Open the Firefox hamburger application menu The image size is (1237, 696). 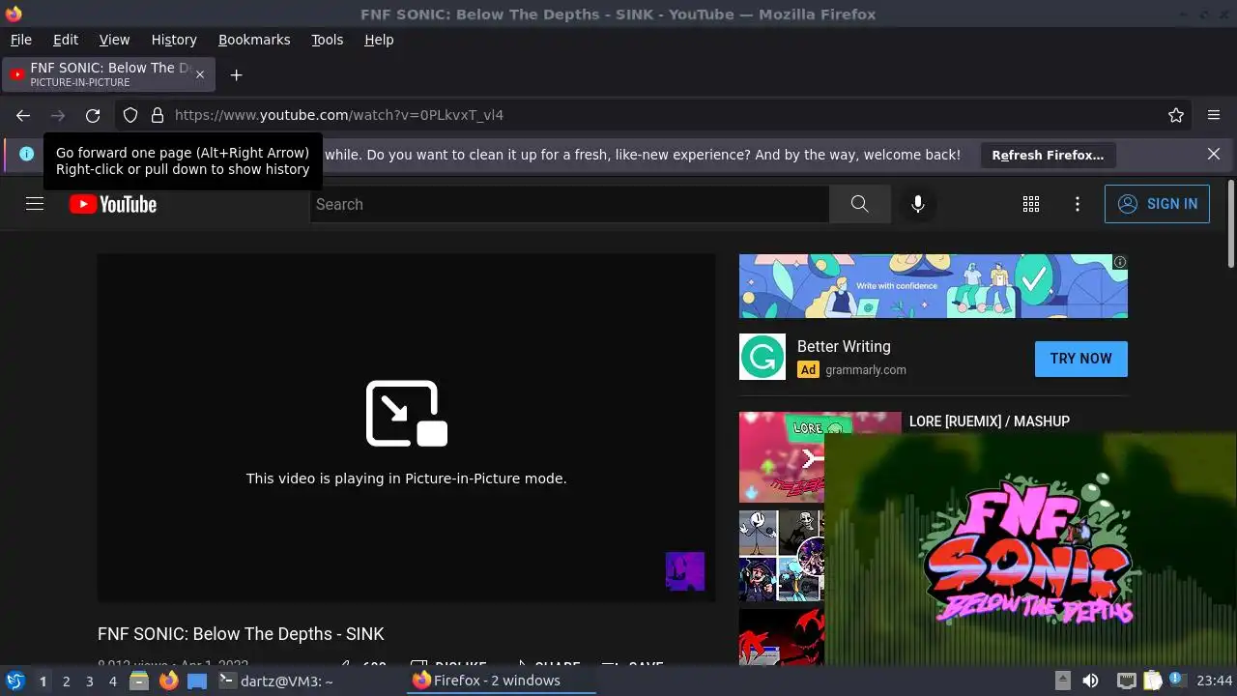pyautogui.click(x=1214, y=115)
